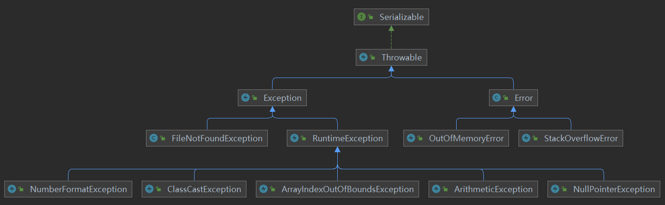Click the OutOfMemoryError class icon

coord(411,138)
